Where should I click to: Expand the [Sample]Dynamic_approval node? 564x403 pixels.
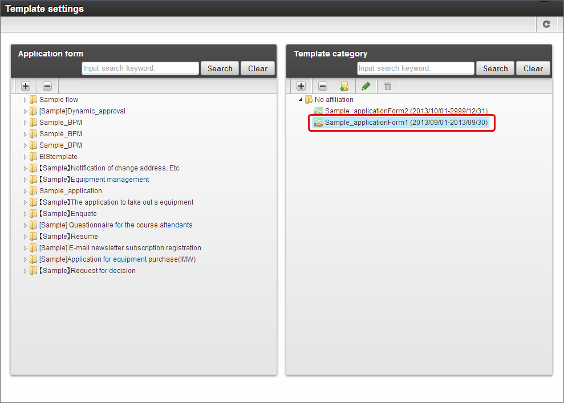tap(25, 112)
